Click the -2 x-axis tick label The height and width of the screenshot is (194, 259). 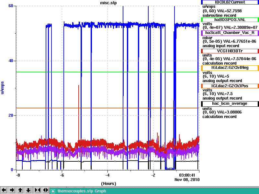[153, 175]
